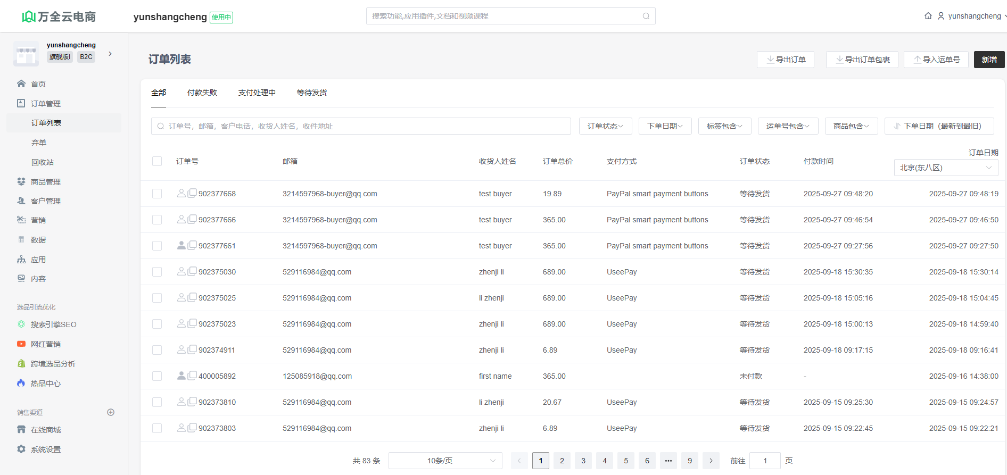This screenshot has width=1007, height=475.
Task: Click the order search input field
Action: 361,126
